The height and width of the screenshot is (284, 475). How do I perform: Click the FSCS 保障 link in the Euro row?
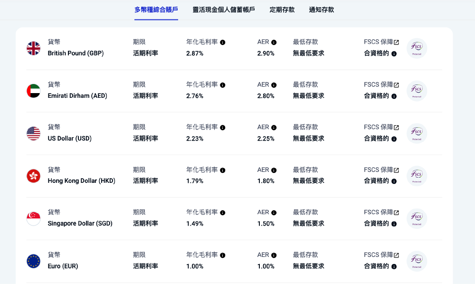(378, 255)
